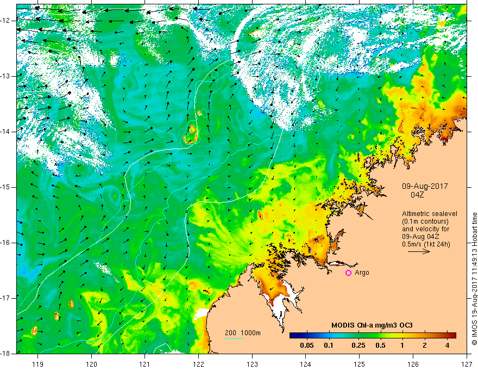
Task: Click the magenta Argo float marker
Action: (x=348, y=273)
